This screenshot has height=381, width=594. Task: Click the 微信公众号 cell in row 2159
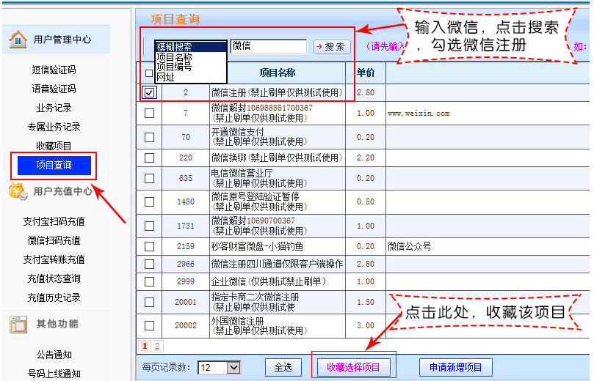(409, 246)
